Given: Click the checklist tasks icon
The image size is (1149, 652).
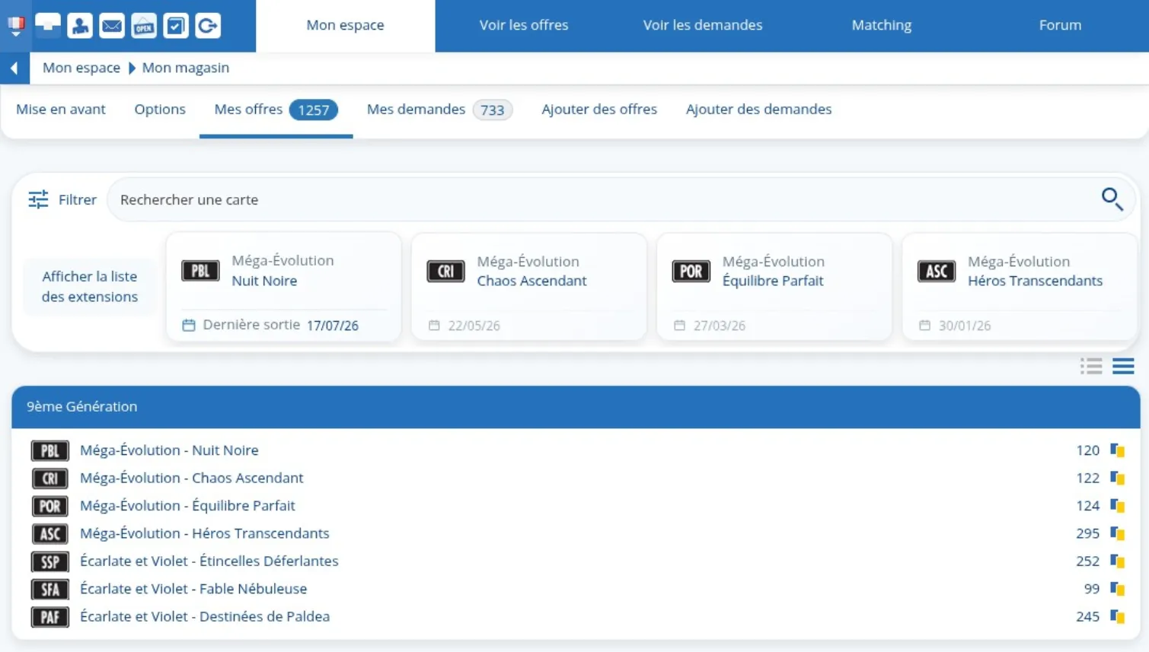Looking at the screenshot, I should [176, 26].
